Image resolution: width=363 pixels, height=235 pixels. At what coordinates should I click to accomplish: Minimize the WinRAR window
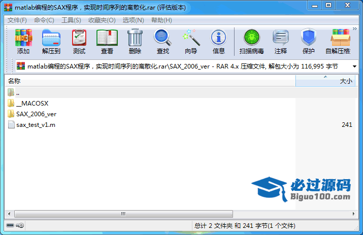point(315,6)
